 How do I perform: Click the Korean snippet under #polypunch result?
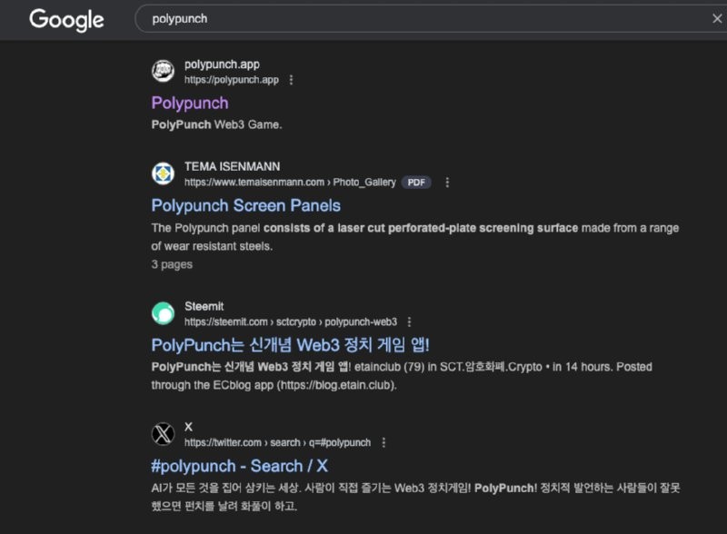click(415, 497)
